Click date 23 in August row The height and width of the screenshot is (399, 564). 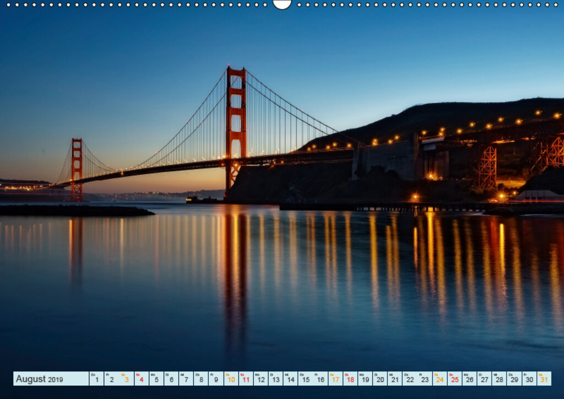tap(425, 379)
